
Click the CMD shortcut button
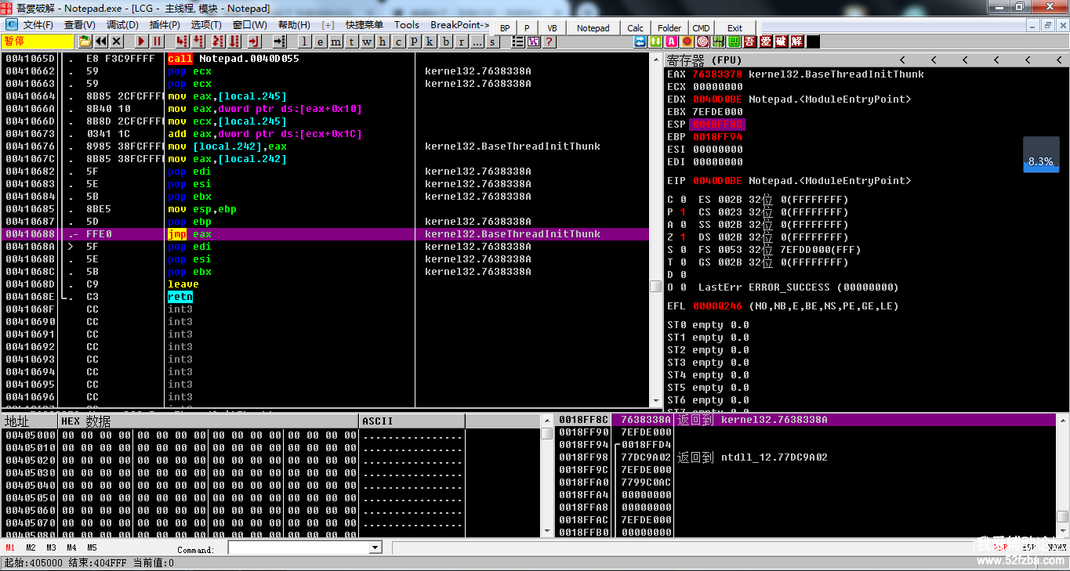click(701, 28)
